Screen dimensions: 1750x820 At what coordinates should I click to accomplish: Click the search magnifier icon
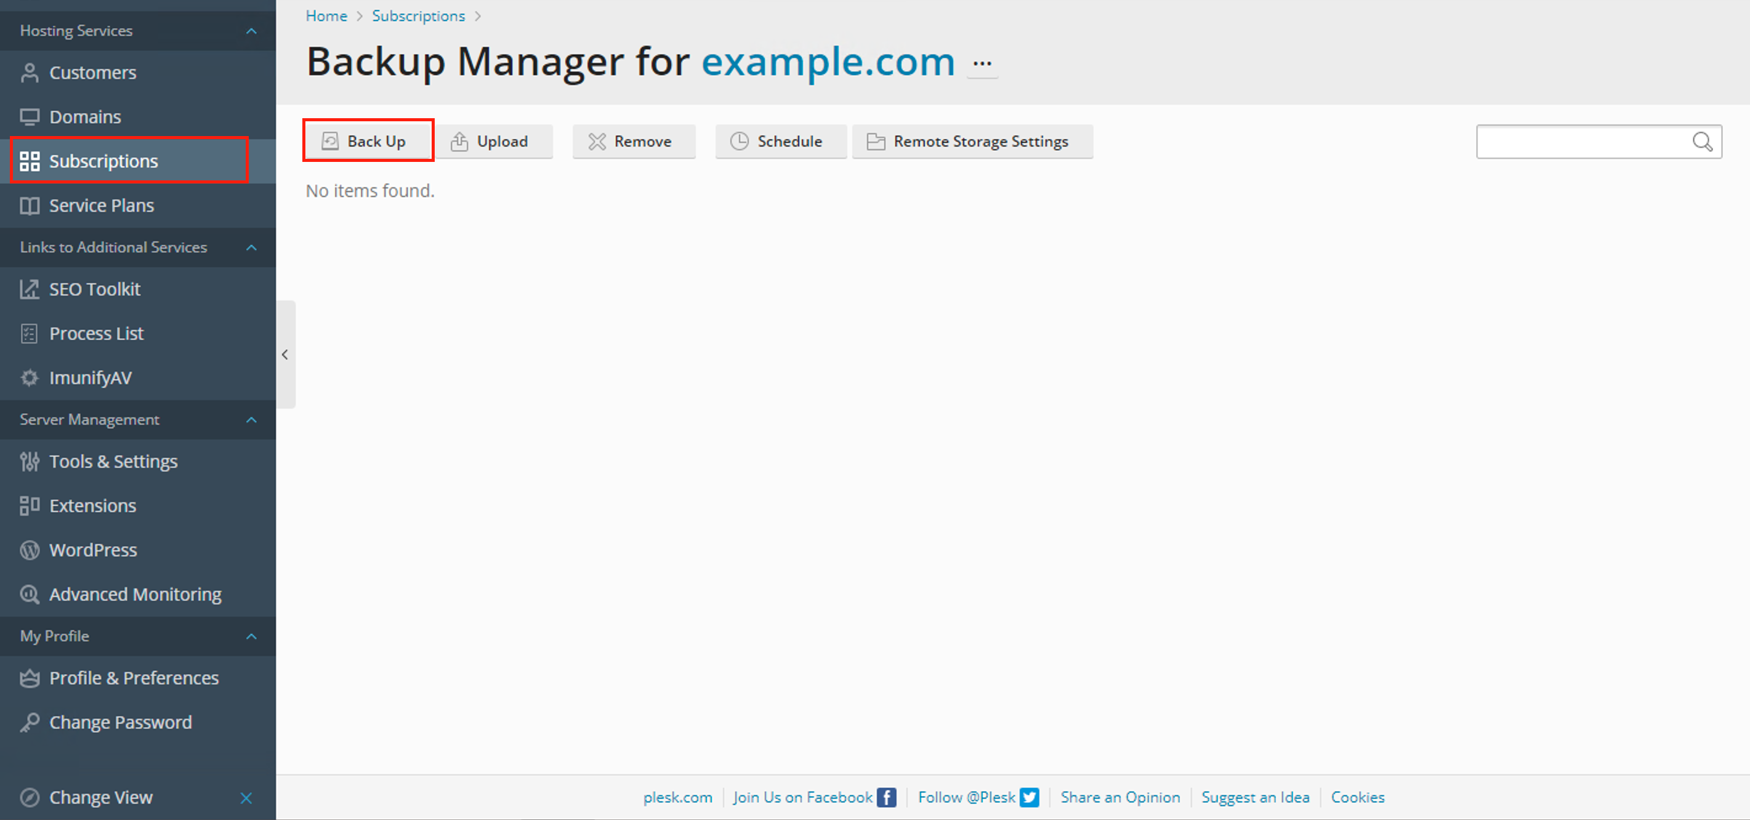[x=1702, y=142]
